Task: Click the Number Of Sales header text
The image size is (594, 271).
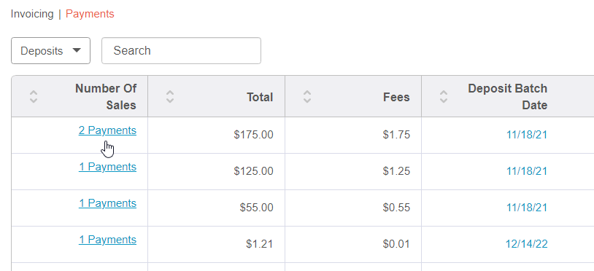Action: (x=106, y=97)
